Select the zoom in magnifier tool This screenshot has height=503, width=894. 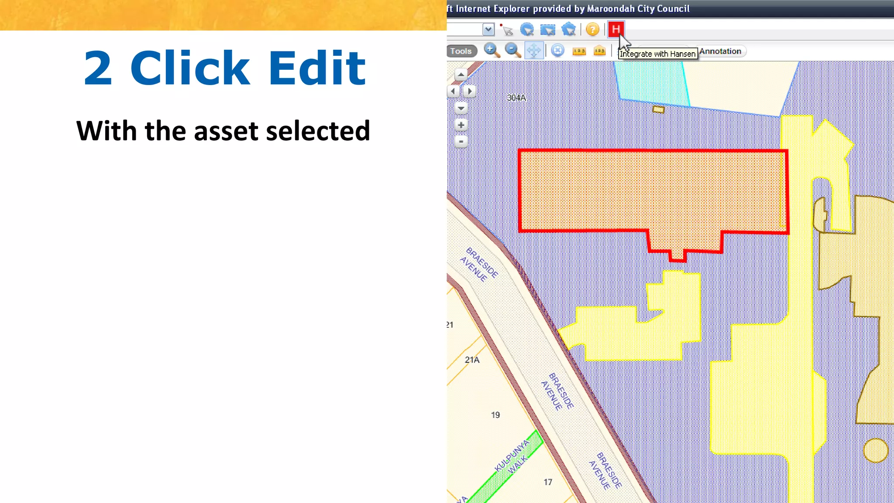pyautogui.click(x=492, y=51)
